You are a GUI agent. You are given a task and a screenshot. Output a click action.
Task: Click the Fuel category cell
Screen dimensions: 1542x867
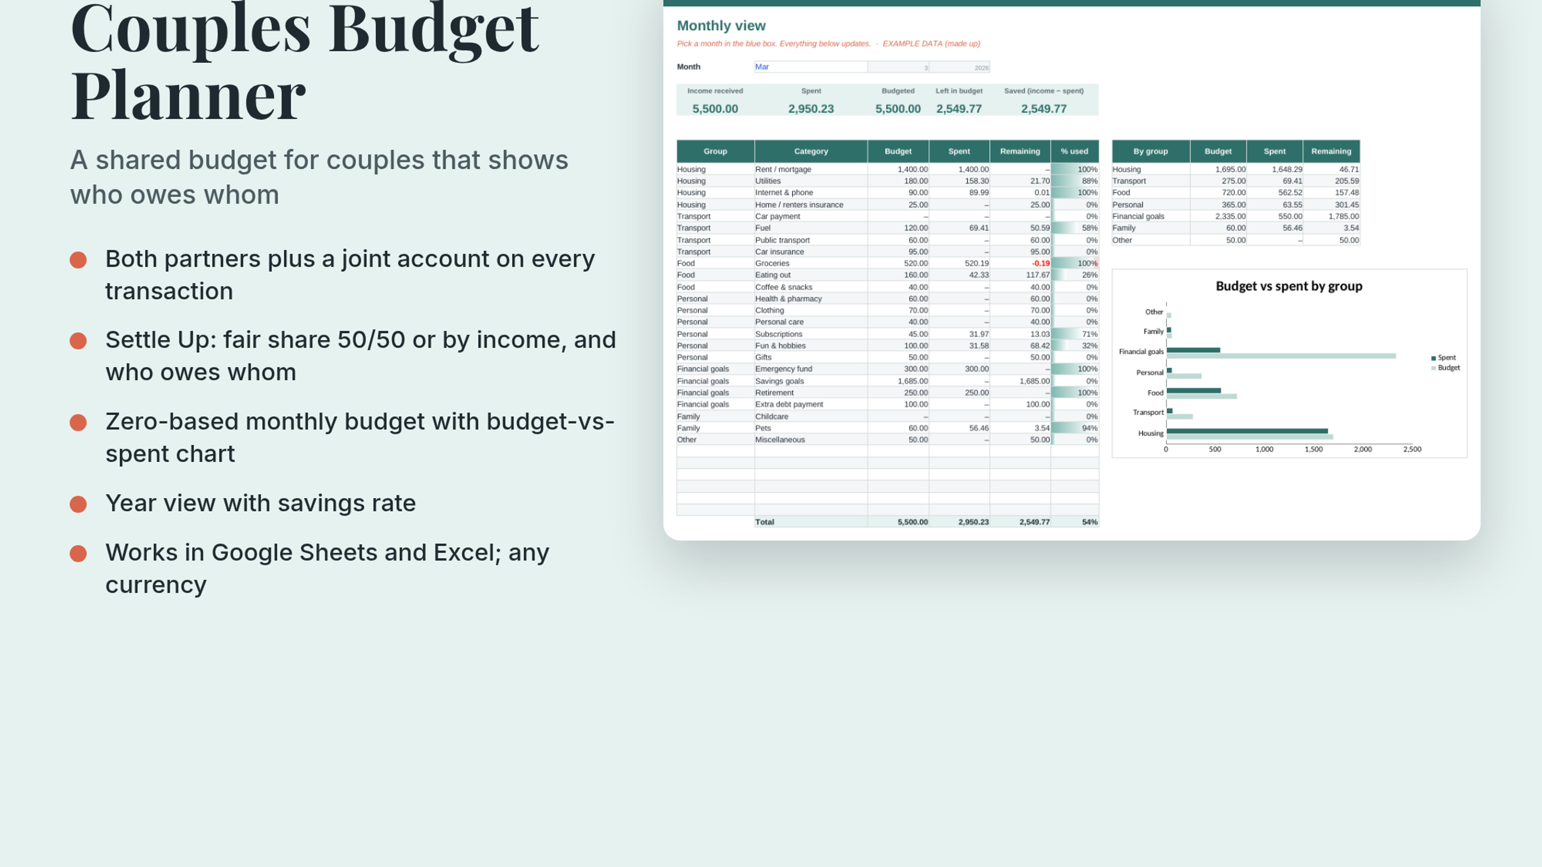[x=811, y=228]
